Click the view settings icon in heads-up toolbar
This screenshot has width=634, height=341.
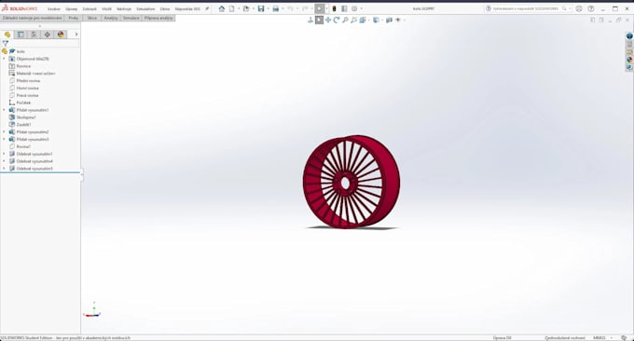398,20
